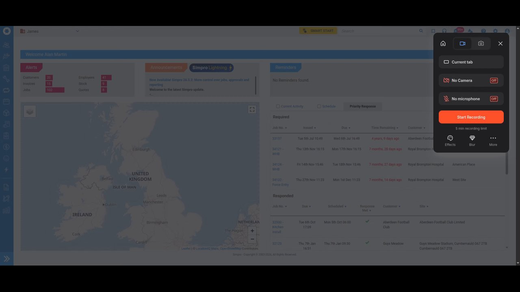520x292 pixels.
Task: Sort Responded table by Scheduled
Action: tap(337, 206)
